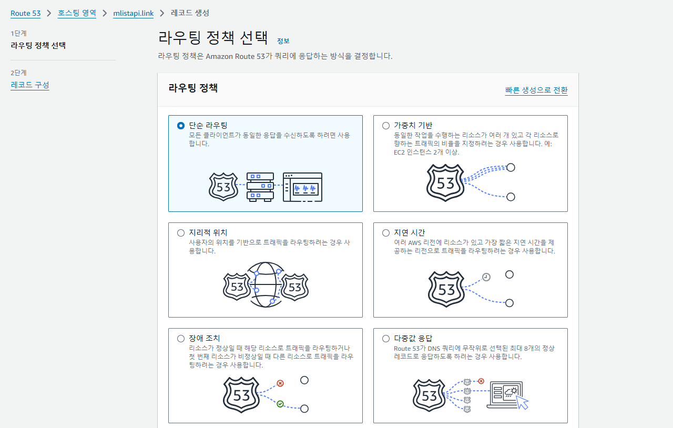The height and width of the screenshot is (428, 673).
Task: Select the 가중치 기반 radio button
Action: (386, 126)
